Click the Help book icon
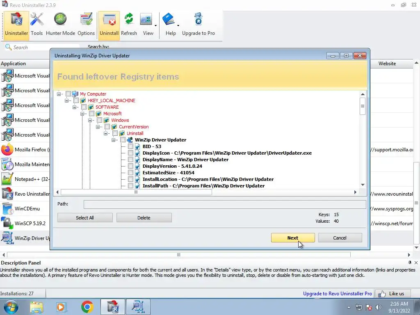 coord(169,20)
